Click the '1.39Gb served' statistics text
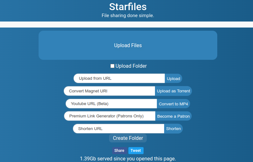 pyautogui.click(x=128, y=159)
